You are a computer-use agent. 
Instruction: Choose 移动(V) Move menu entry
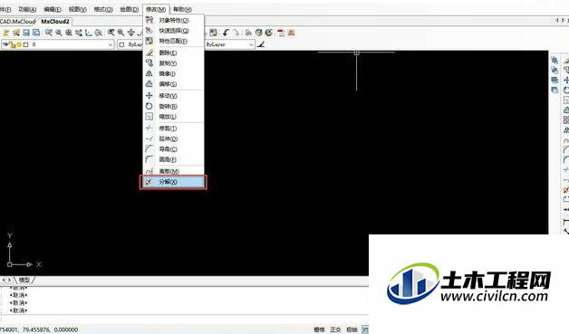click(x=173, y=96)
